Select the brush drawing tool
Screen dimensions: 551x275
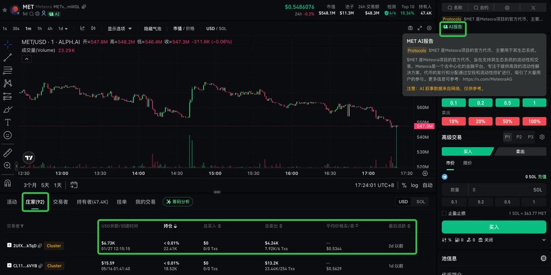[x=8, y=109]
